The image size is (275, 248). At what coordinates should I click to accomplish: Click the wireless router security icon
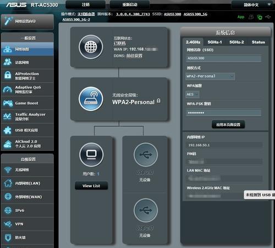tap(91, 99)
